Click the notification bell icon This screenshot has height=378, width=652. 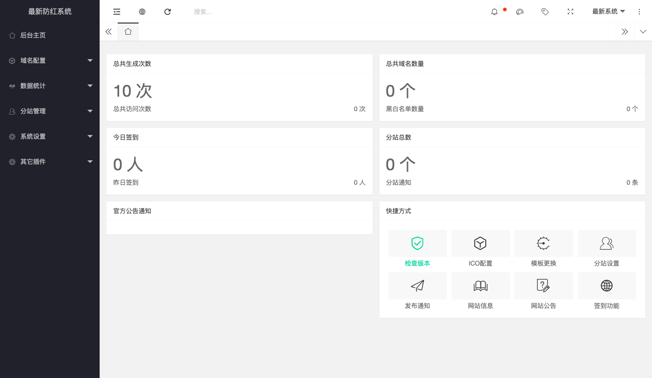(494, 12)
